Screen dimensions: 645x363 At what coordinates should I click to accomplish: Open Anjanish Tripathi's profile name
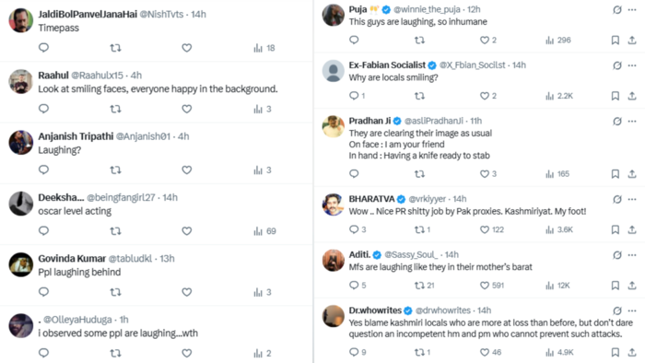pyautogui.click(x=76, y=136)
